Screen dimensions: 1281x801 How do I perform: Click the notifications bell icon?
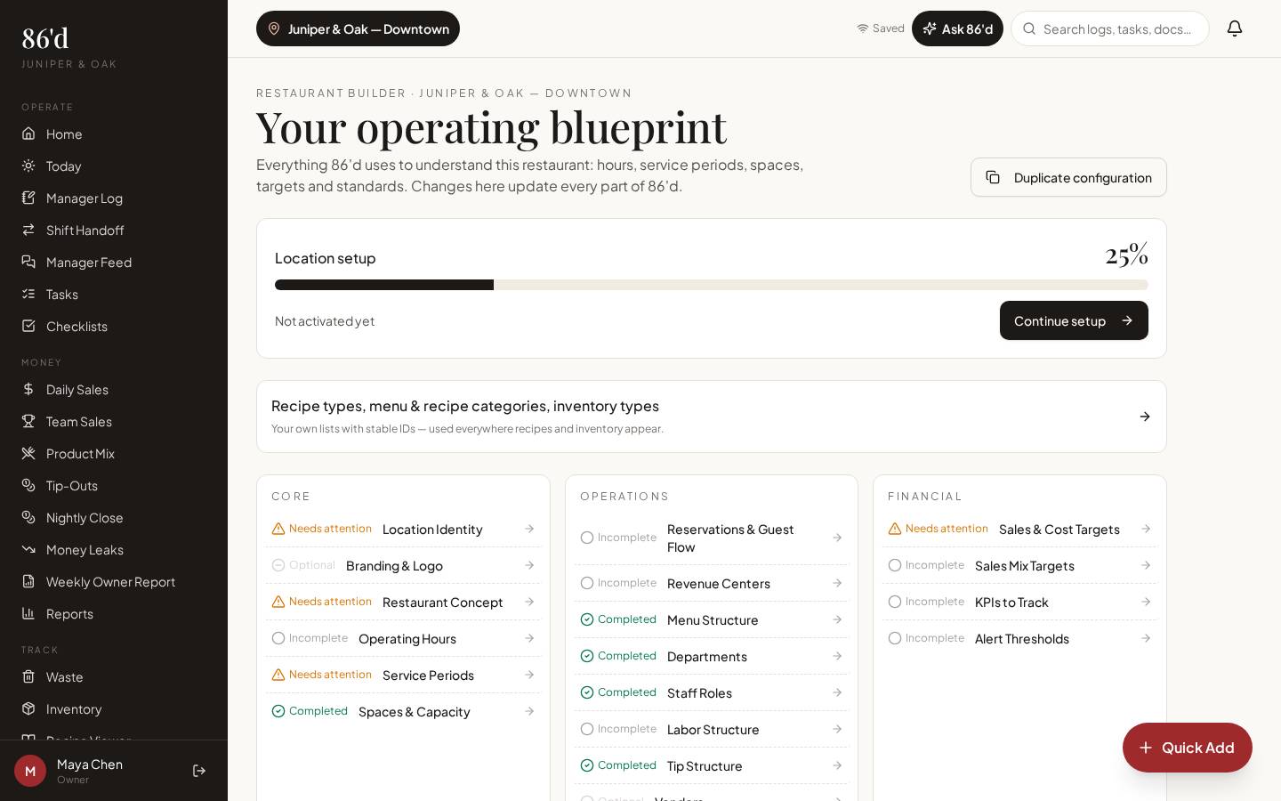point(1235,28)
